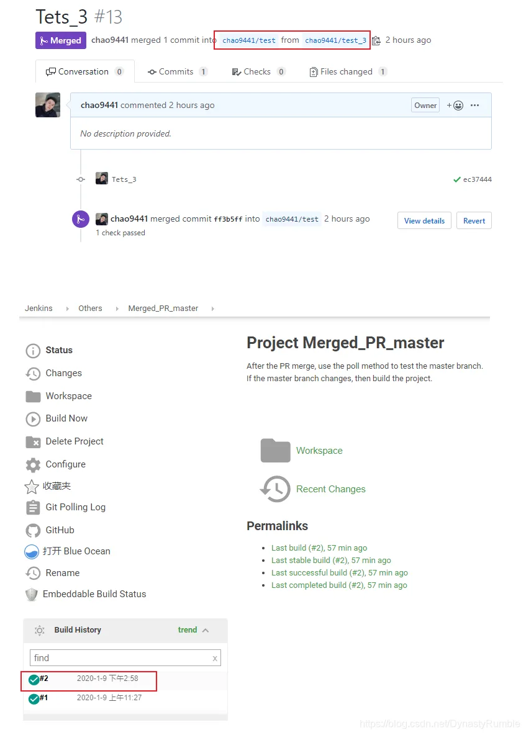Viewport: 526px width, 735px height.
Task: Click chao9441 author name in comment header
Action: pos(99,105)
